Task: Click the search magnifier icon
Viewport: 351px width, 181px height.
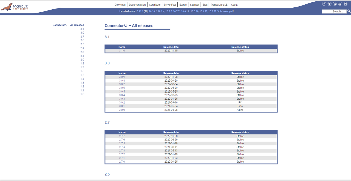Action: click(x=349, y=11)
